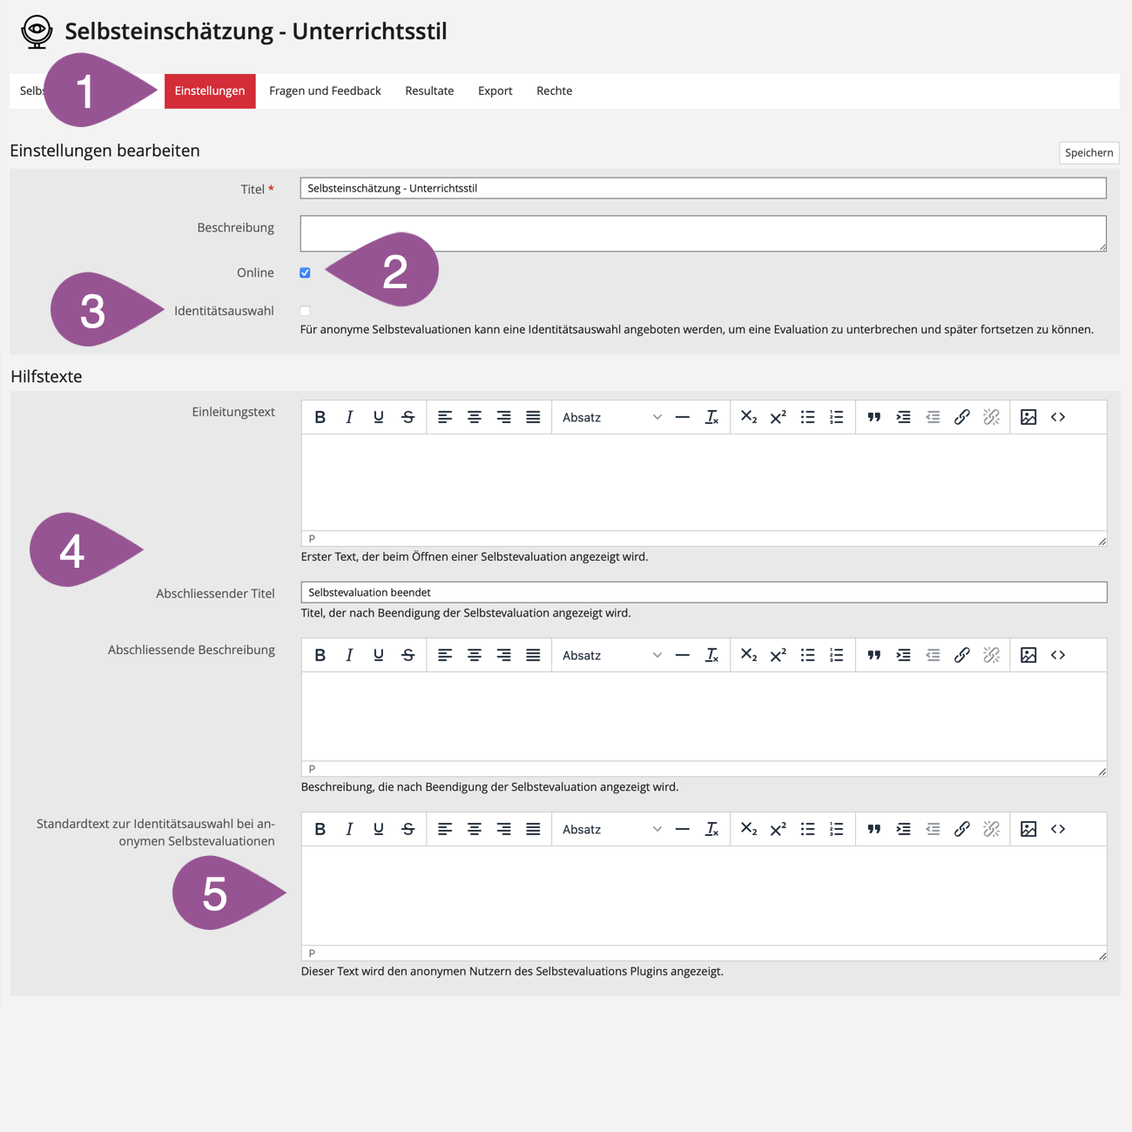Open source code view in Abschliessende Beschreibung editor
1132x1132 pixels.
(1058, 655)
